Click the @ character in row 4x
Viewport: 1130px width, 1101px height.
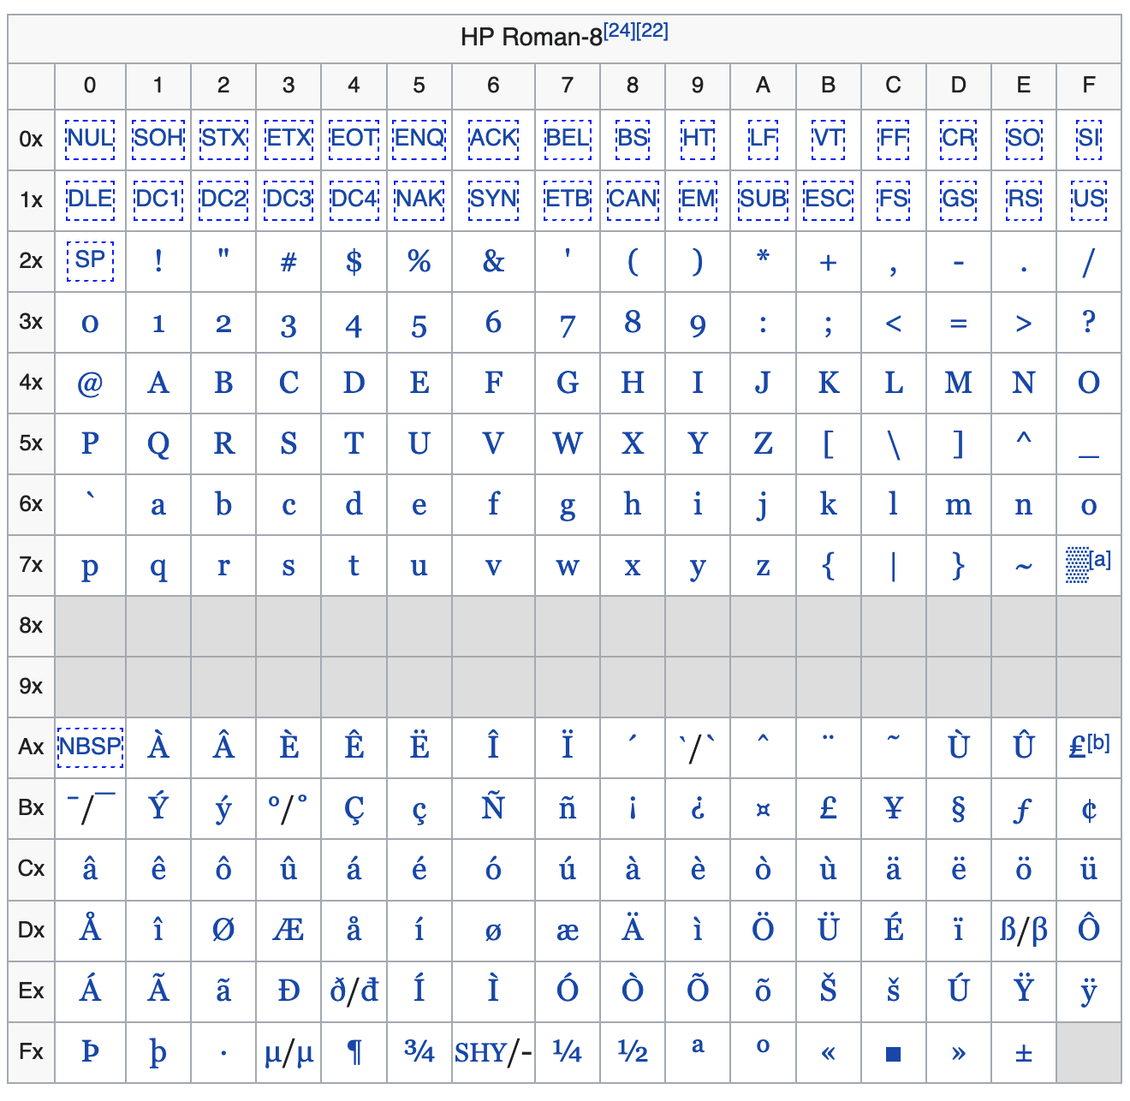coord(90,384)
